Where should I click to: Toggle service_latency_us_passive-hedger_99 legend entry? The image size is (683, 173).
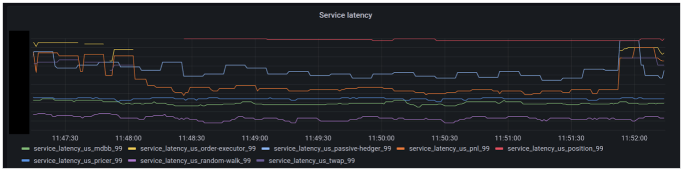tap(332, 148)
